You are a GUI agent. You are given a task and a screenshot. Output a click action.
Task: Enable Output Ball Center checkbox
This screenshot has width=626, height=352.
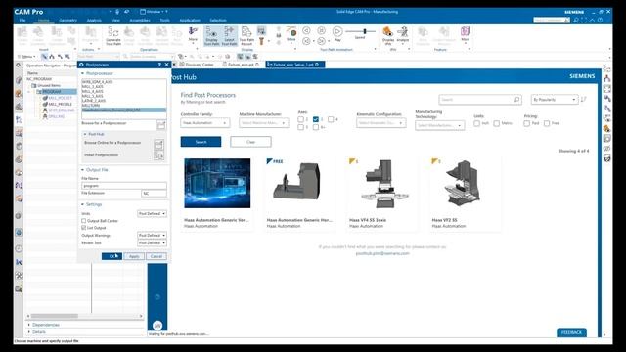click(84, 221)
